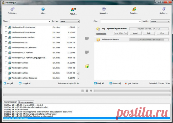Click the Hide Inactive icon
Screen dimensions: 173x123
click(x=126, y=83)
